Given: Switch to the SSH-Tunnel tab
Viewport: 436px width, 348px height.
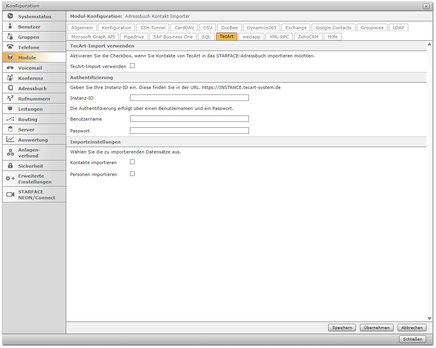Looking at the screenshot, I should coord(153,28).
